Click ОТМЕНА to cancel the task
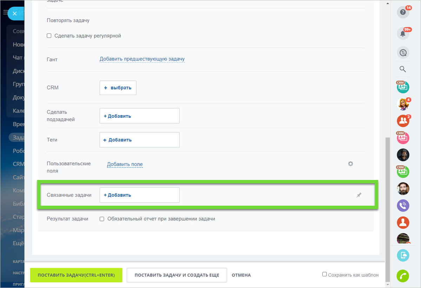421x288 pixels. (x=241, y=275)
